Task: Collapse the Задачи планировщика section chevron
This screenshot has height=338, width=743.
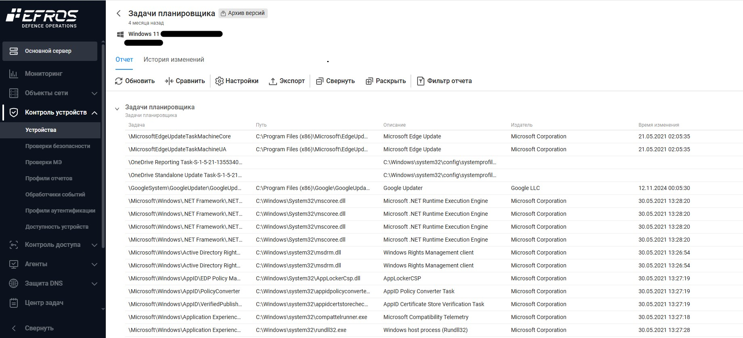Action: tap(117, 109)
